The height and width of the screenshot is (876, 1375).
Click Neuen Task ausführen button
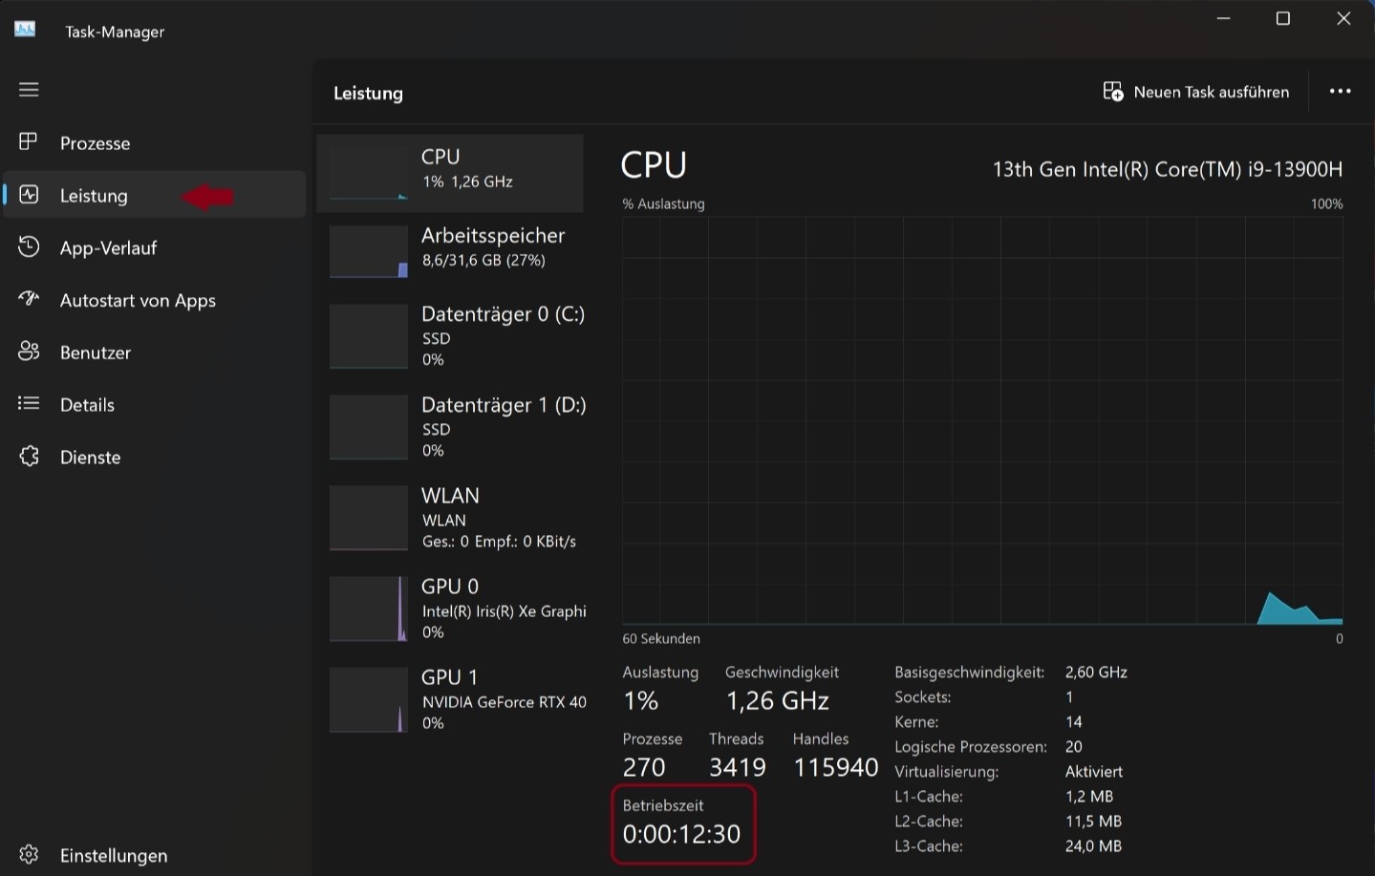coord(1195,92)
